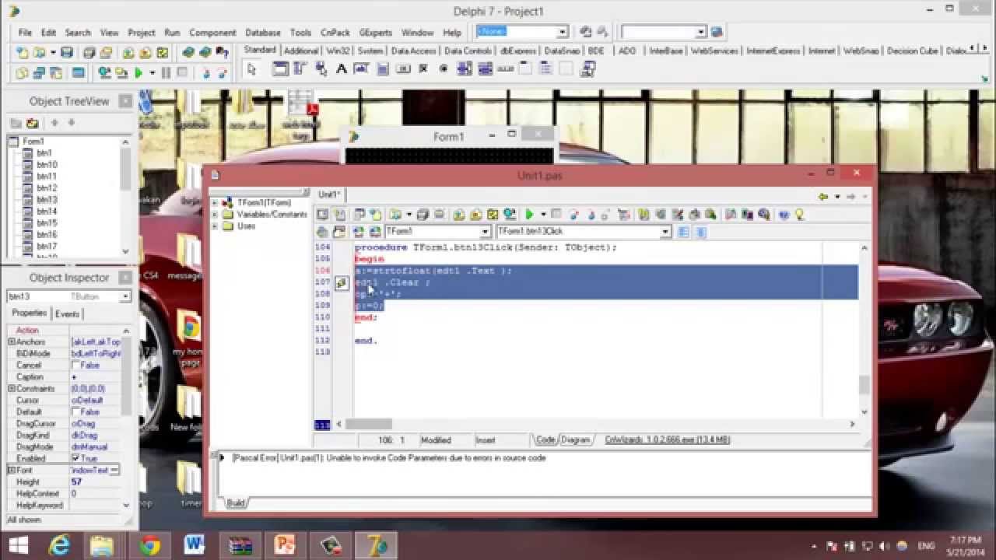Screen dimensions: 996x560
Task: Click the Save icon in the main toolbar
Action: 67,52
